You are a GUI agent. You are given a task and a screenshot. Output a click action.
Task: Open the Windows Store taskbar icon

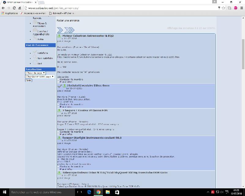(117, 192)
